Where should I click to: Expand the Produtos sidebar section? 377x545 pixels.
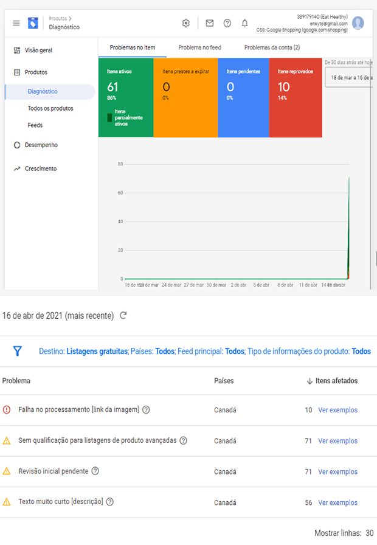36,72
